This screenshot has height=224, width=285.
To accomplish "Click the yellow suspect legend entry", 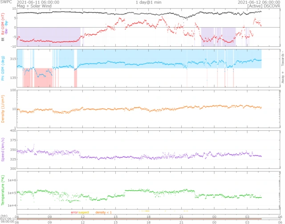I will pos(84,212).
